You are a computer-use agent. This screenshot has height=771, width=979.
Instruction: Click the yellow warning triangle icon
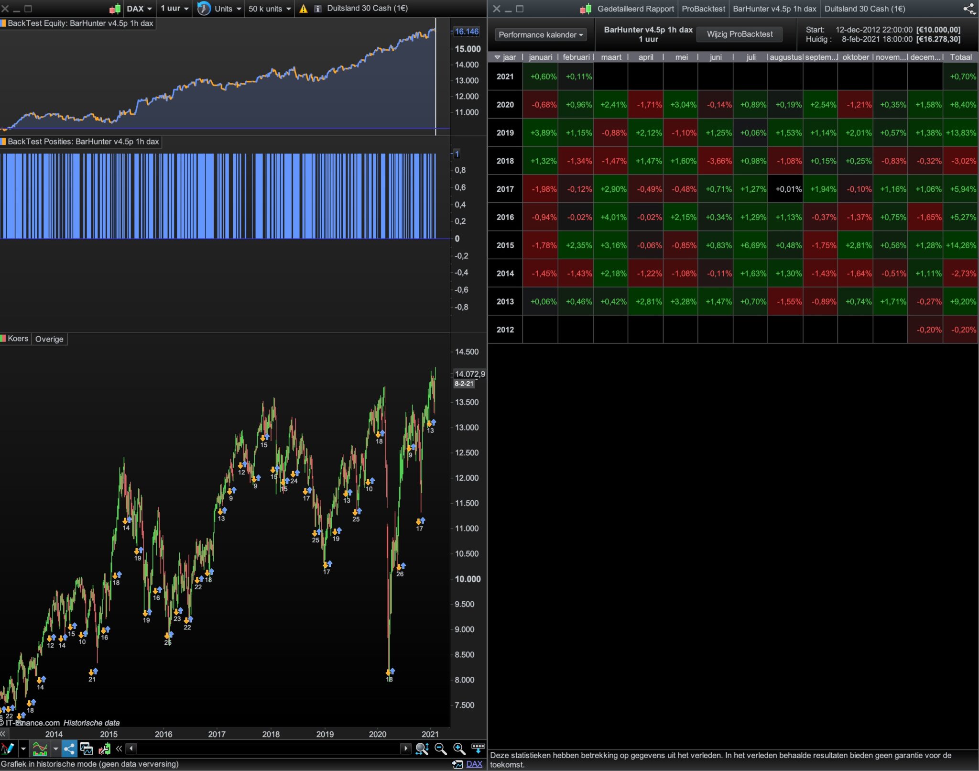point(303,9)
